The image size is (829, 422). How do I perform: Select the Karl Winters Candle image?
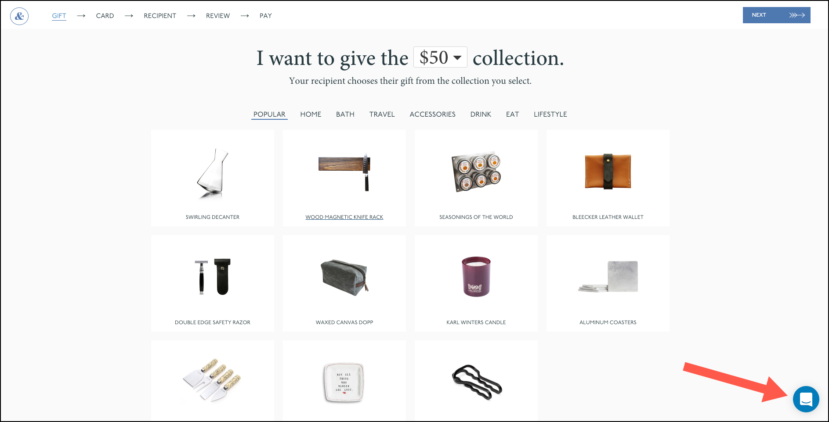pos(476,277)
